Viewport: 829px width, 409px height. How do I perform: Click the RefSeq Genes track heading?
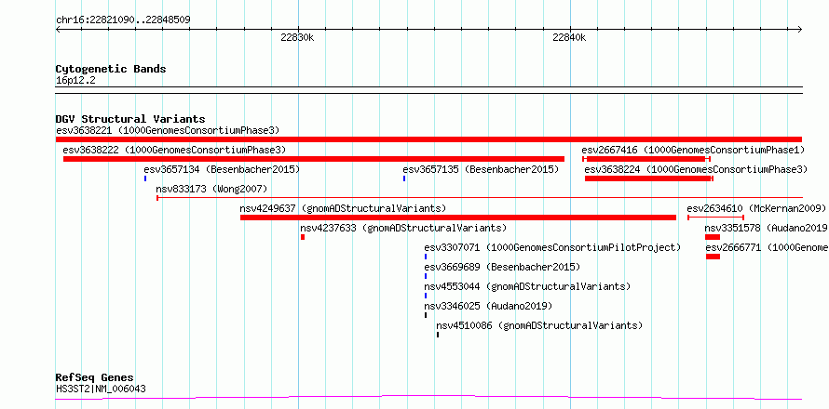(95, 378)
